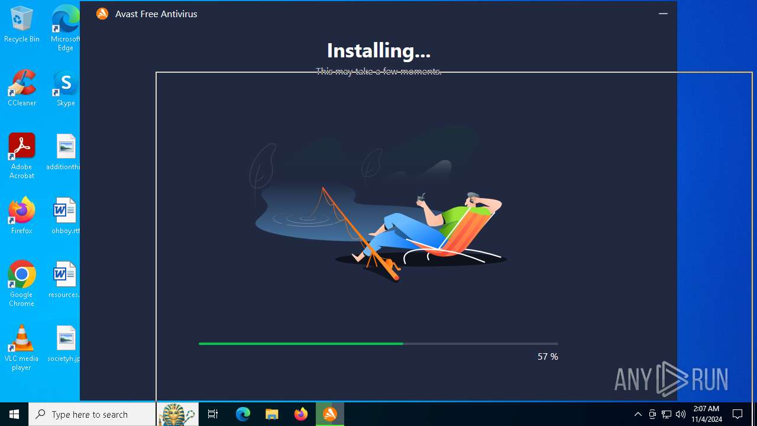The width and height of the screenshot is (757, 426).
Task: Open File Explorer from the taskbar
Action: pyautogui.click(x=271, y=414)
